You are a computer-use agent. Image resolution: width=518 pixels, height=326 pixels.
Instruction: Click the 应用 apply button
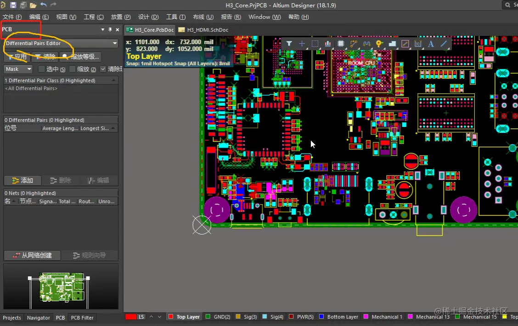coord(17,57)
